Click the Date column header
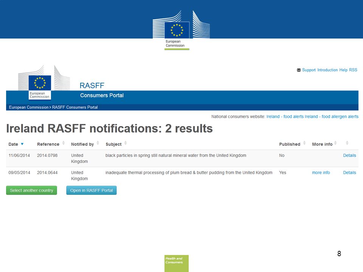The width and height of the screenshot is (363, 272). tap(13, 144)
